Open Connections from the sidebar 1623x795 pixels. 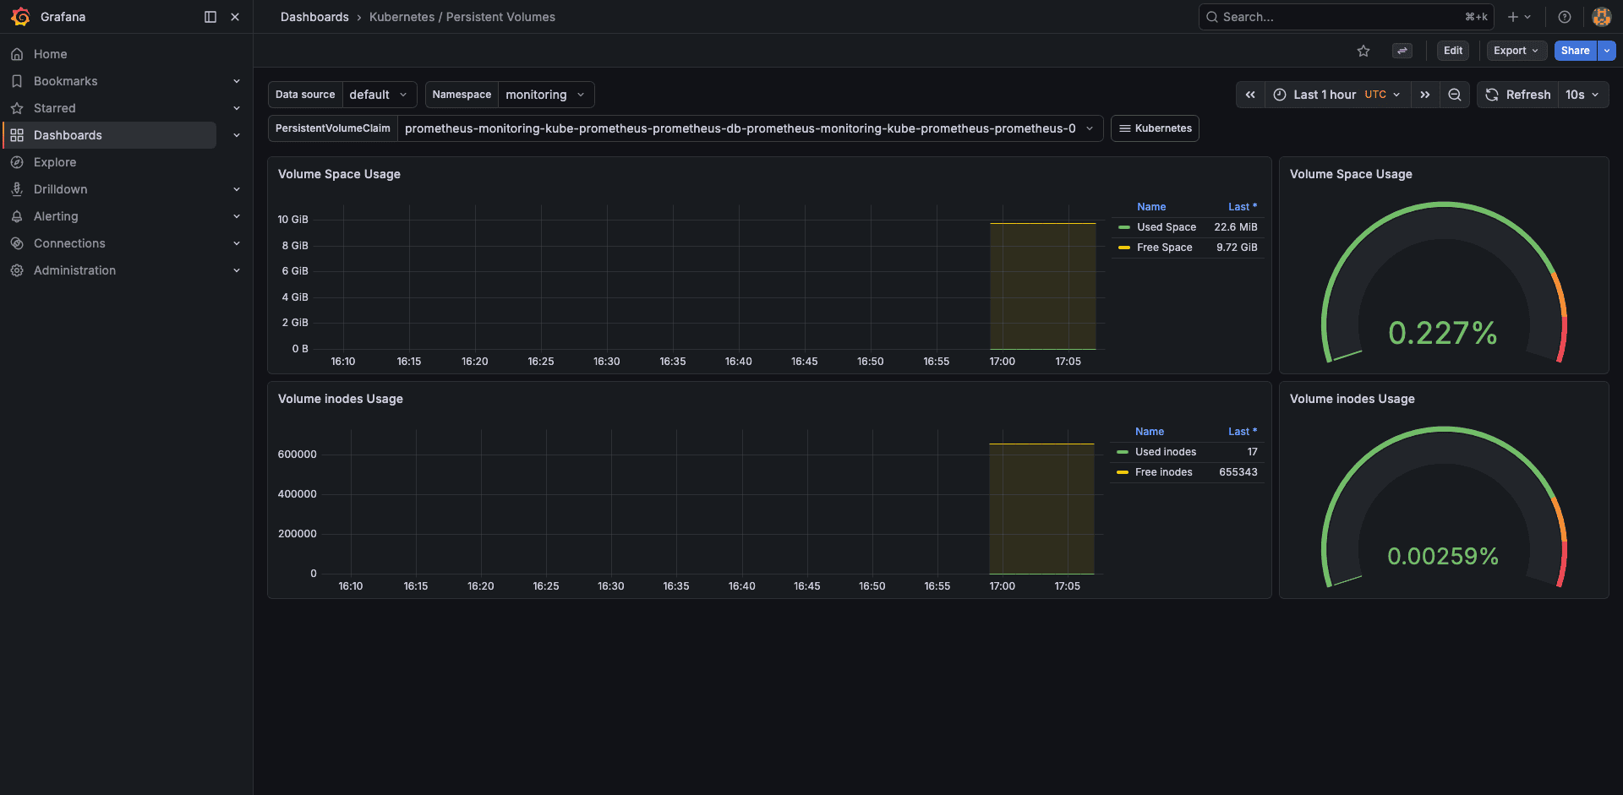point(69,242)
